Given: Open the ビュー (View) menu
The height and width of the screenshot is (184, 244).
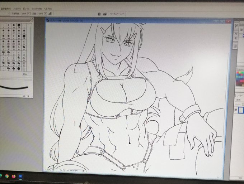Looking at the screenshot, I should pos(26,9).
